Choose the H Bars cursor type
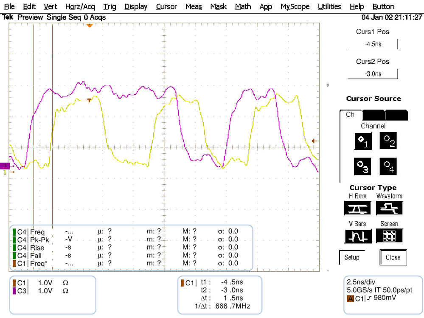424x318 pixels. (x=357, y=208)
